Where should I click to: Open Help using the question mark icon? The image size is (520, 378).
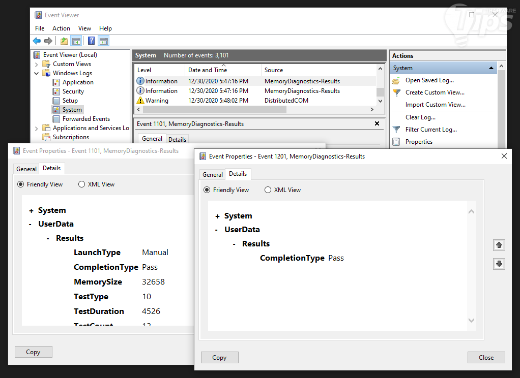pos(91,41)
